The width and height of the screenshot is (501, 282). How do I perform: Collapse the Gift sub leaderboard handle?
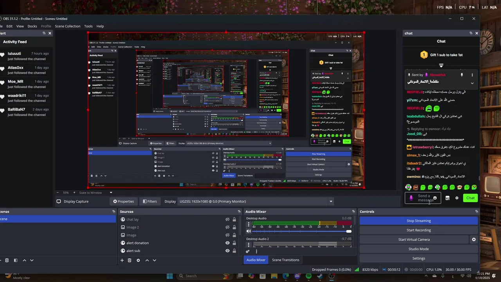[441, 65]
